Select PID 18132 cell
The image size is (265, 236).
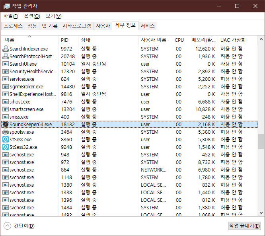point(68,125)
